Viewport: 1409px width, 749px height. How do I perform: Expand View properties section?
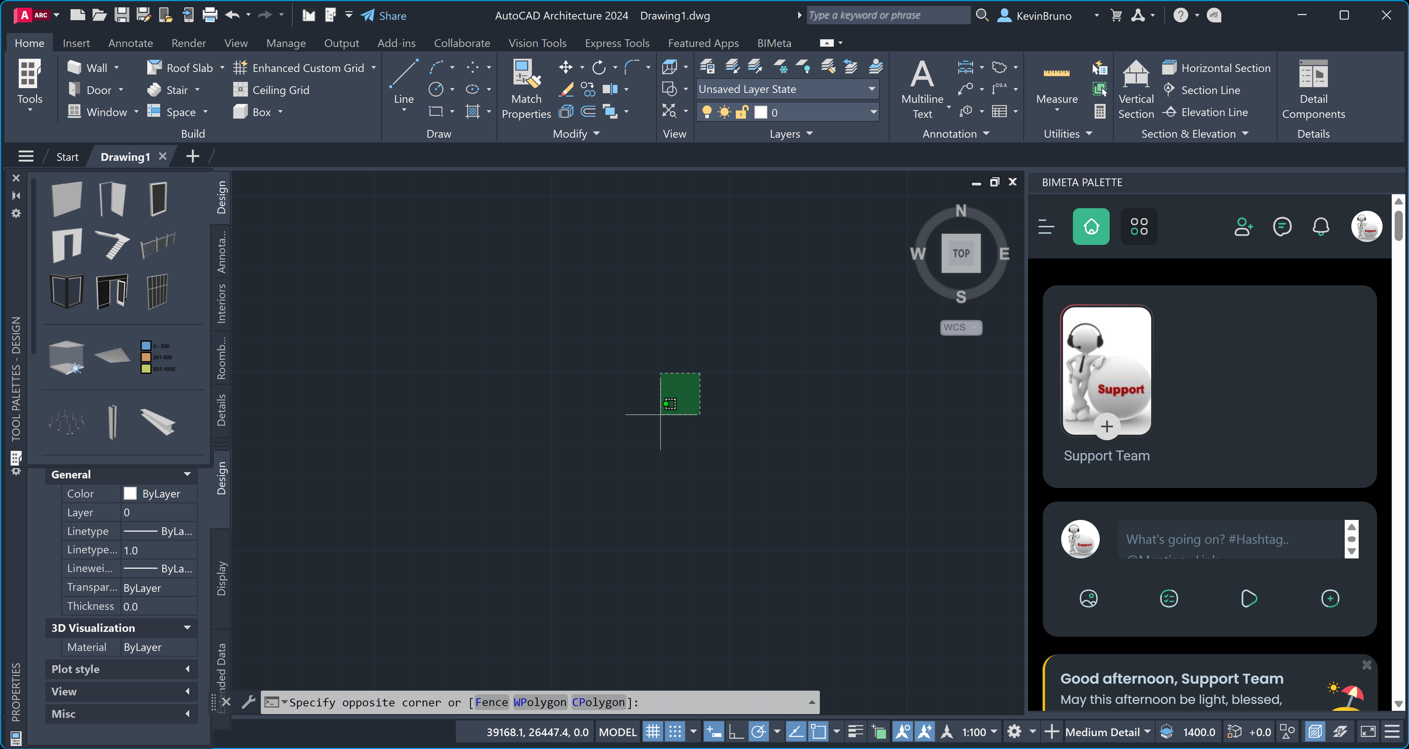coord(187,691)
